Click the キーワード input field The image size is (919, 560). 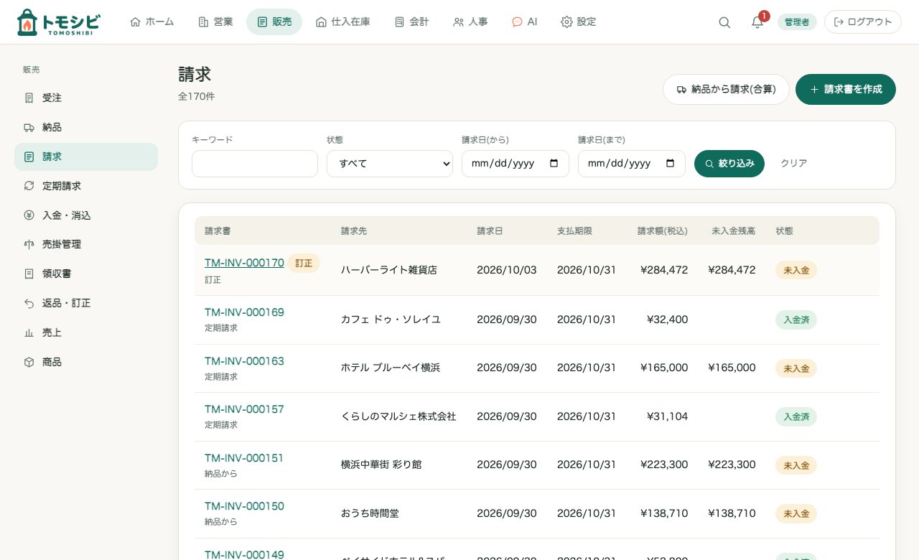[255, 164]
